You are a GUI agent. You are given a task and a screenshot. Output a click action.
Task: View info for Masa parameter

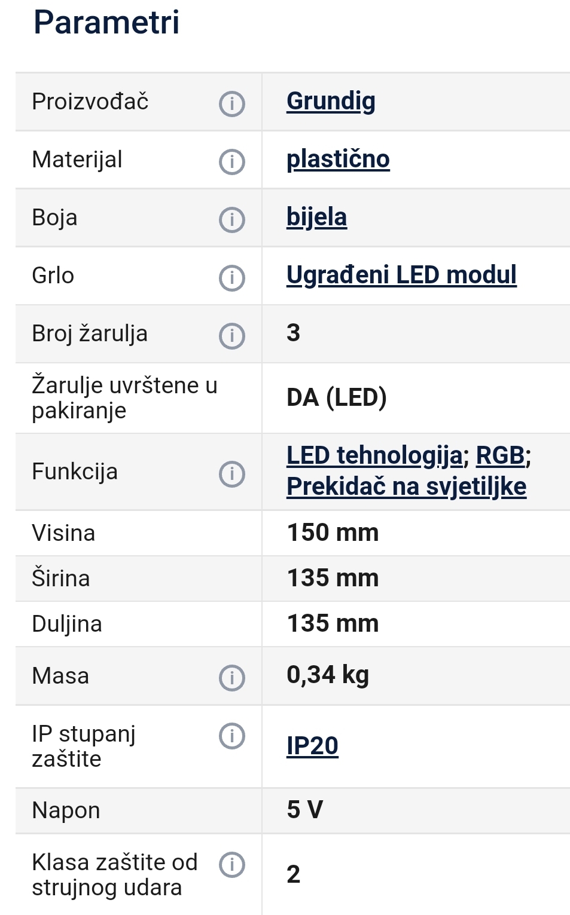pyautogui.click(x=232, y=678)
